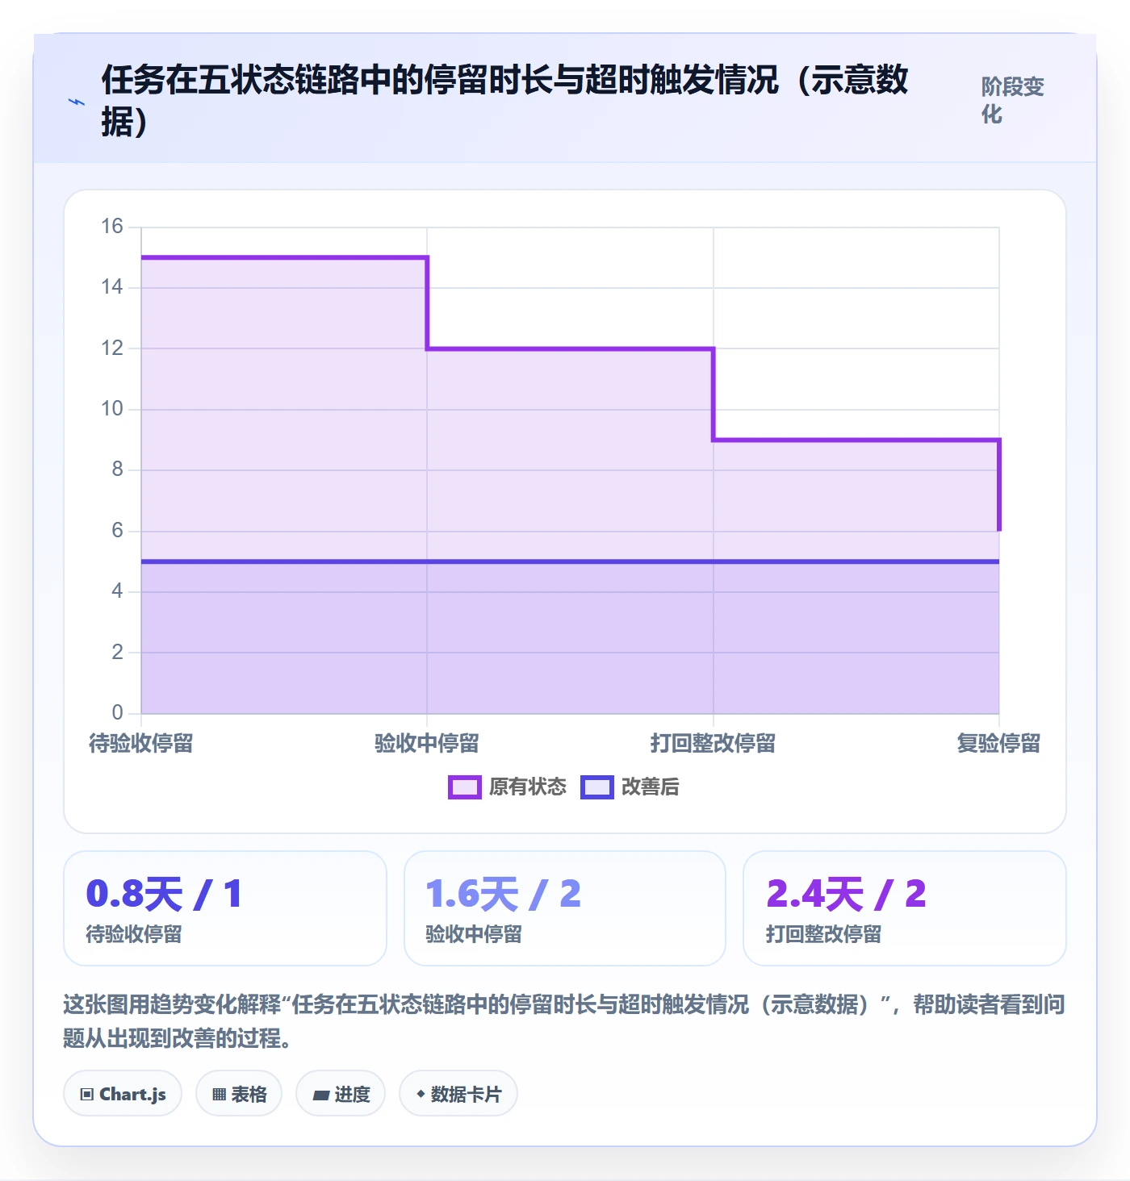
Task: Click the 打回整改停留 x-axis label
Action: pos(714,743)
